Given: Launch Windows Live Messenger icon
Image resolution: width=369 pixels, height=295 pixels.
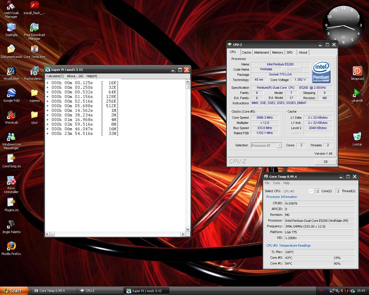Looking at the screenshot, I should 11,141.
